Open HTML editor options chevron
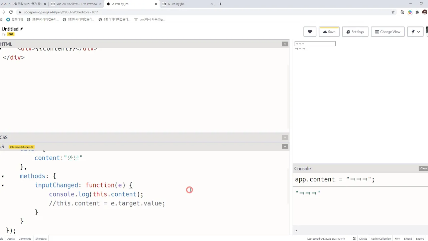 pos(285,44)
